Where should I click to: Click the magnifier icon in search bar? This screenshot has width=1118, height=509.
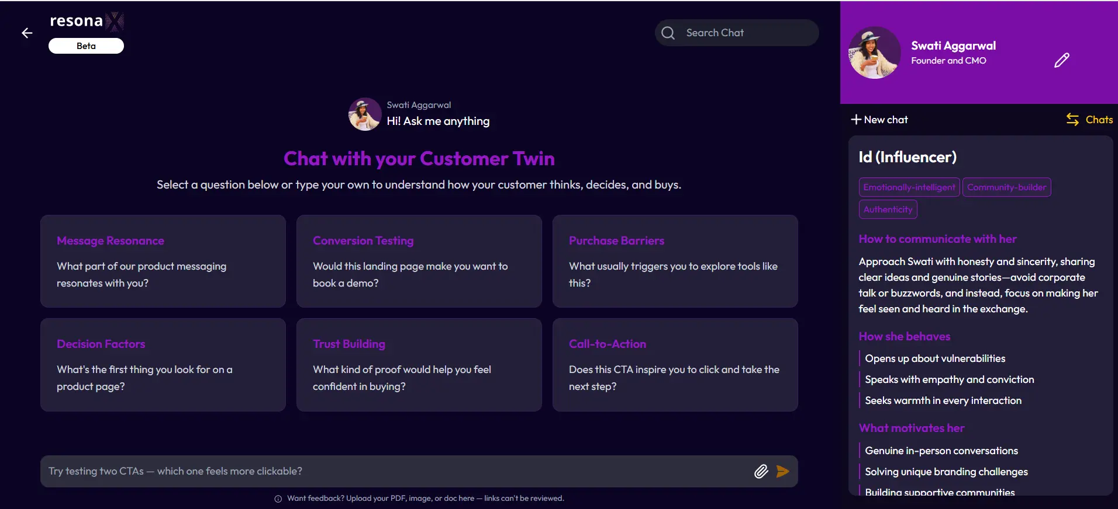pos(668,33)
